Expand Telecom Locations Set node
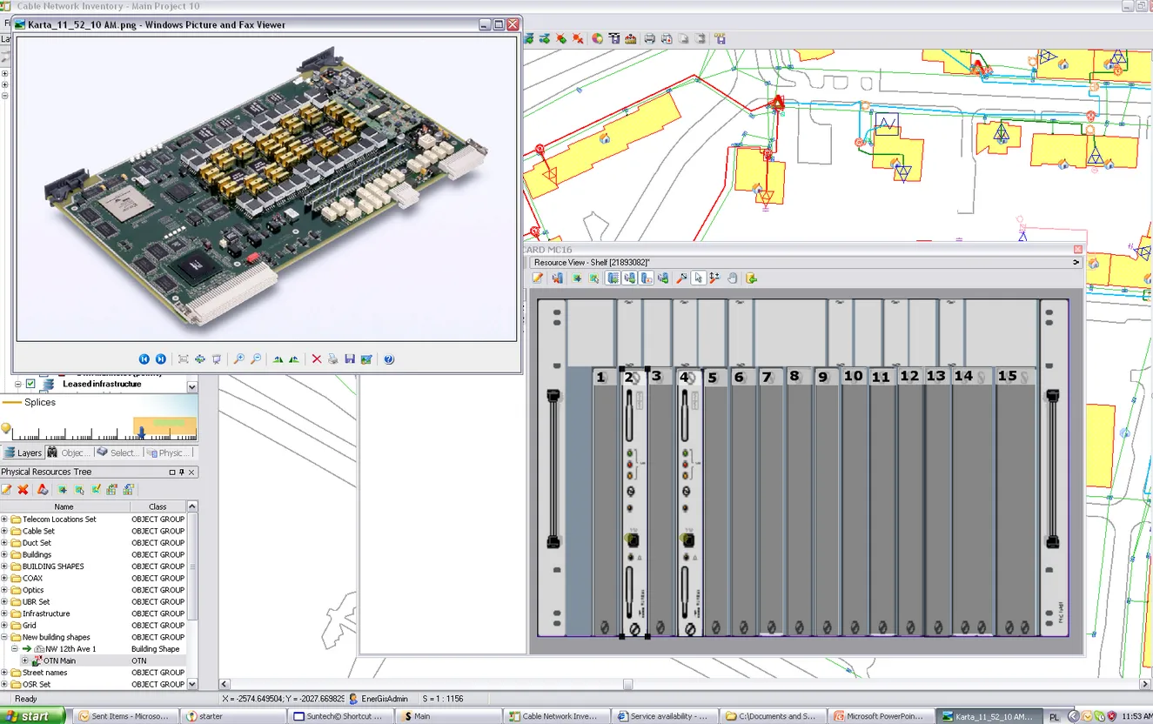Screen dimensions: 1153x724 click(x=4, y=520)
